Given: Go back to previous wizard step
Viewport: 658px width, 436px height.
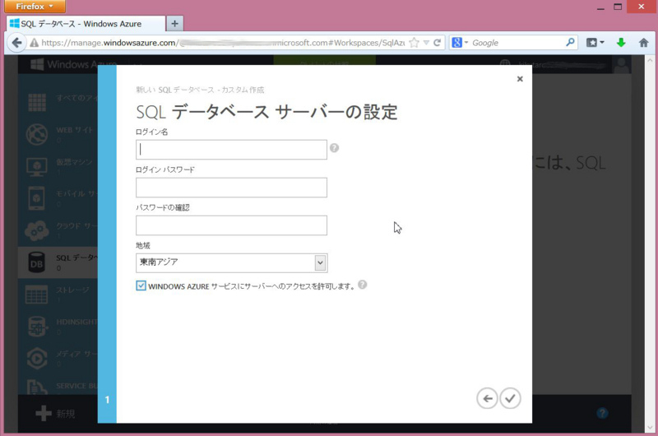Looking at the screenshot, I should pos(487,398).
